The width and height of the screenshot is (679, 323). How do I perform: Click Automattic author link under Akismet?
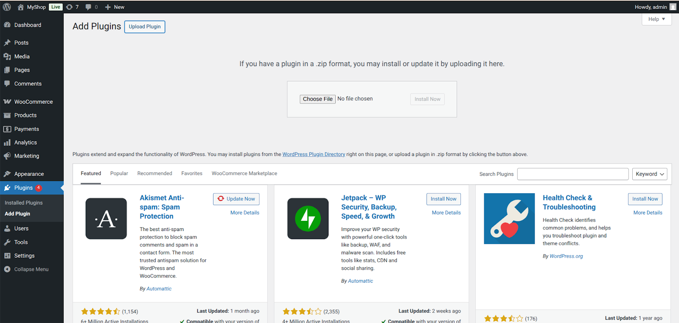[159, 289]
